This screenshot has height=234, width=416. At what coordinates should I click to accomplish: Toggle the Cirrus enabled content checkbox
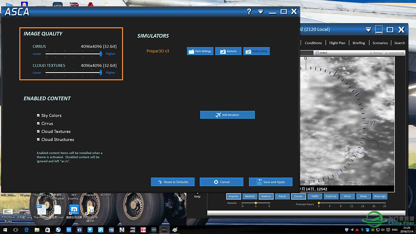pyautogui.click(x=38, y=123)
